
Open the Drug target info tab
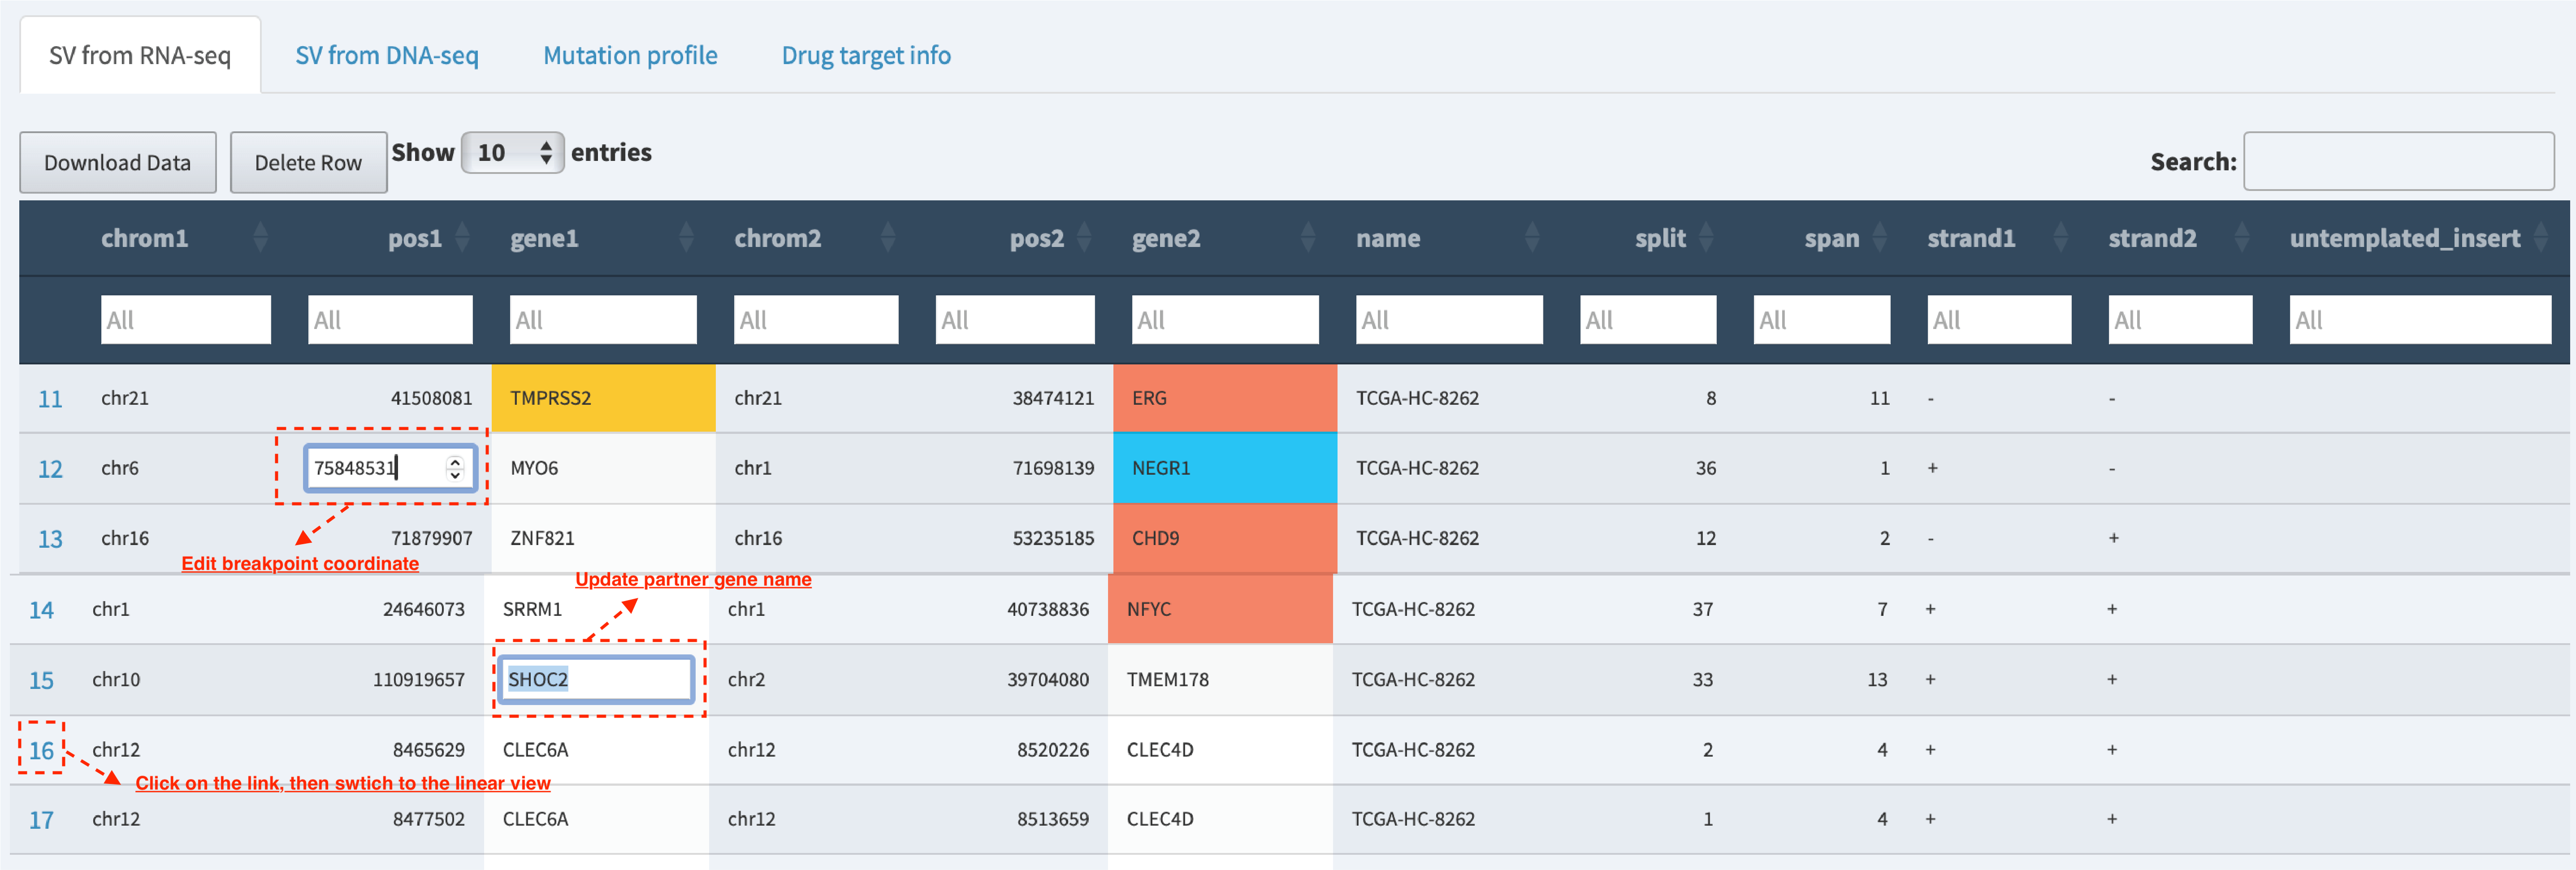tap(866, 55)
